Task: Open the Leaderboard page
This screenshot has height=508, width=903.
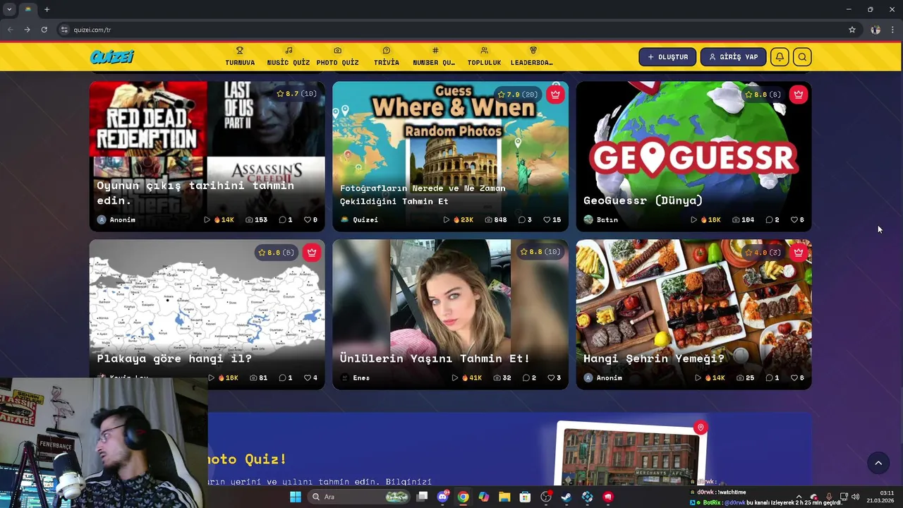Action: [x=533, y=56]
